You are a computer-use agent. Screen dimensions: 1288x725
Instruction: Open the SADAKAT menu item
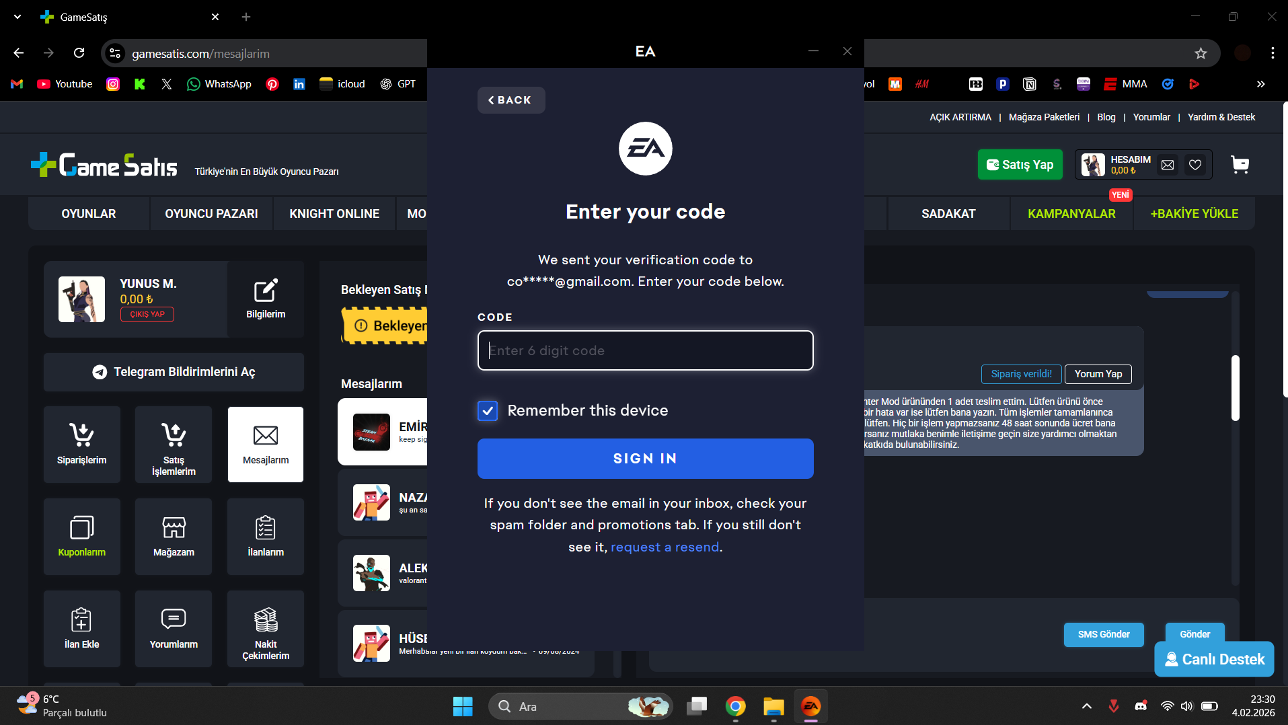click(948, 214)
